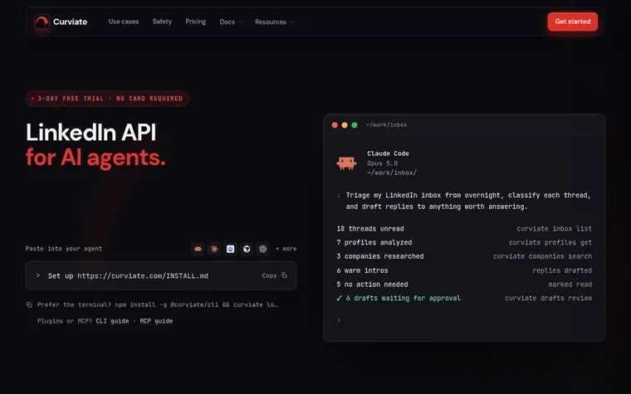The width and height of the screenshot is (631, 394).
Task: Click '3 companies researched' line
Action: click(380, 256)
